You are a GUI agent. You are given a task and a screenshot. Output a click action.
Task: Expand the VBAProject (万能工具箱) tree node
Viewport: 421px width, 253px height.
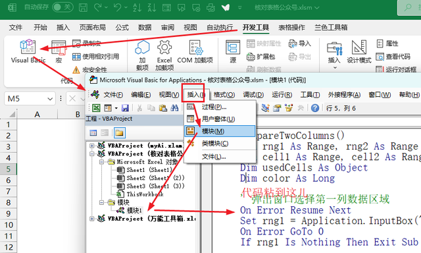coord(92,219)
